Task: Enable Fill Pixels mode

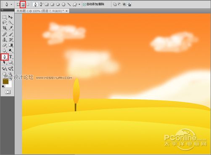Action: [x=28, y=5]
